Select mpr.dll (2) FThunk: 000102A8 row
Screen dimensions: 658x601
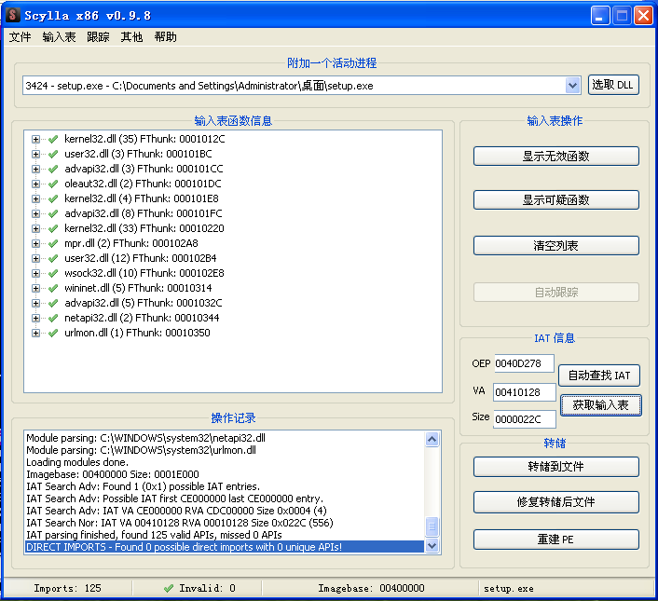coord(130,244)
